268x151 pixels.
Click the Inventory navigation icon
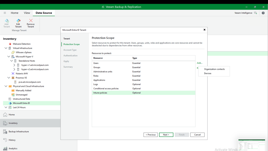(x=5, y=123)
